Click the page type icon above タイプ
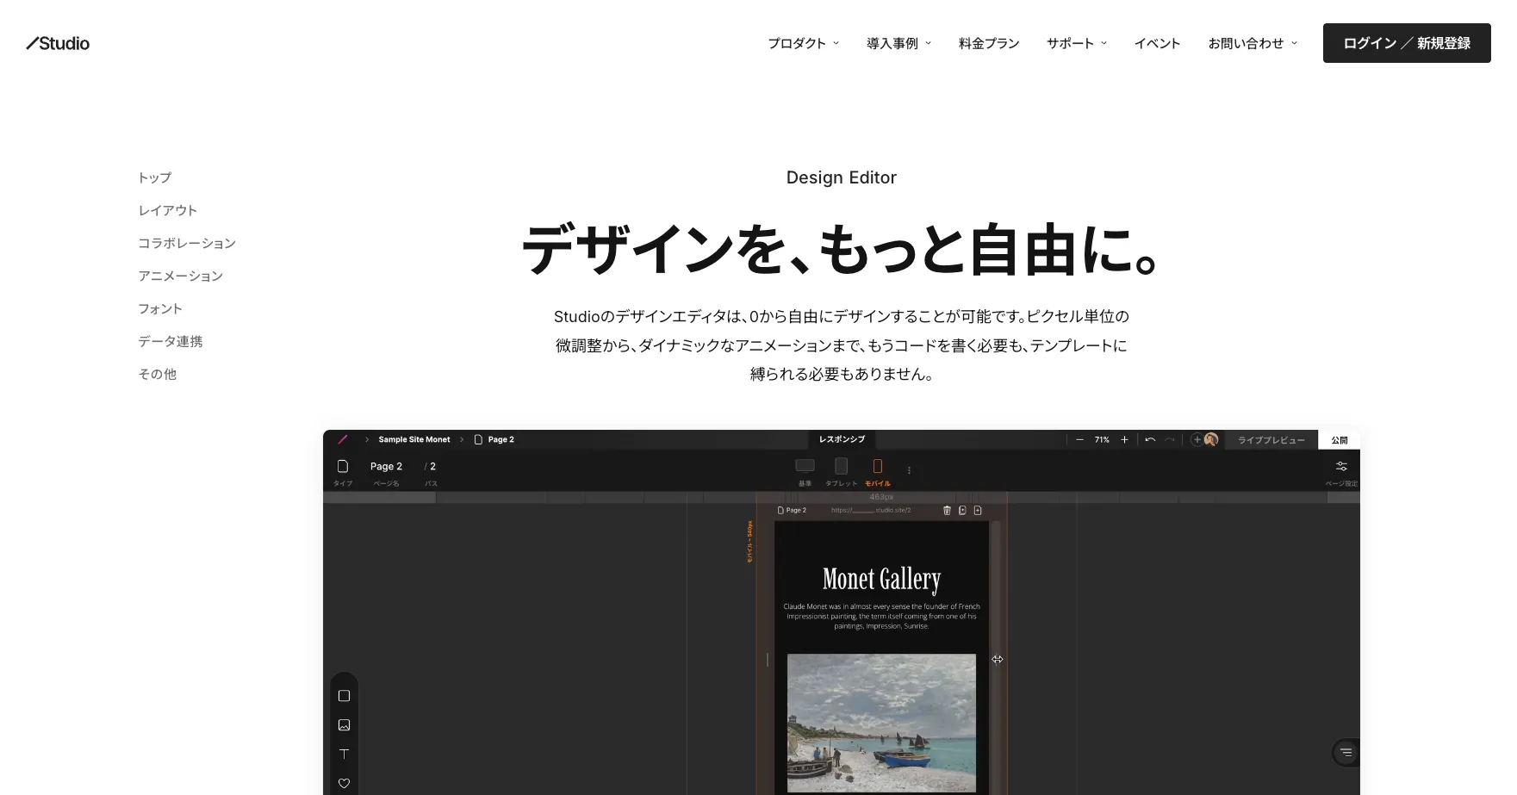The image size is (1517, 795). coord(343,466)
